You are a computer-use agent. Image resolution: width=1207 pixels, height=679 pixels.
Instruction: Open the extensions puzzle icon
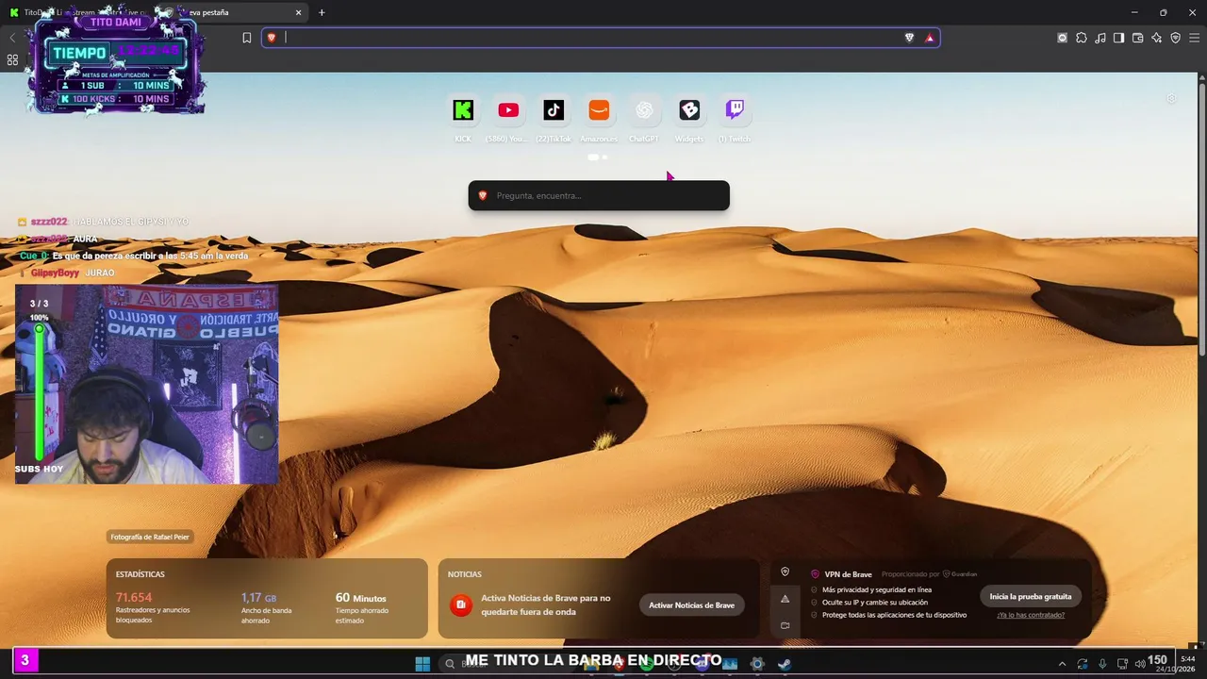[1081, 38]
